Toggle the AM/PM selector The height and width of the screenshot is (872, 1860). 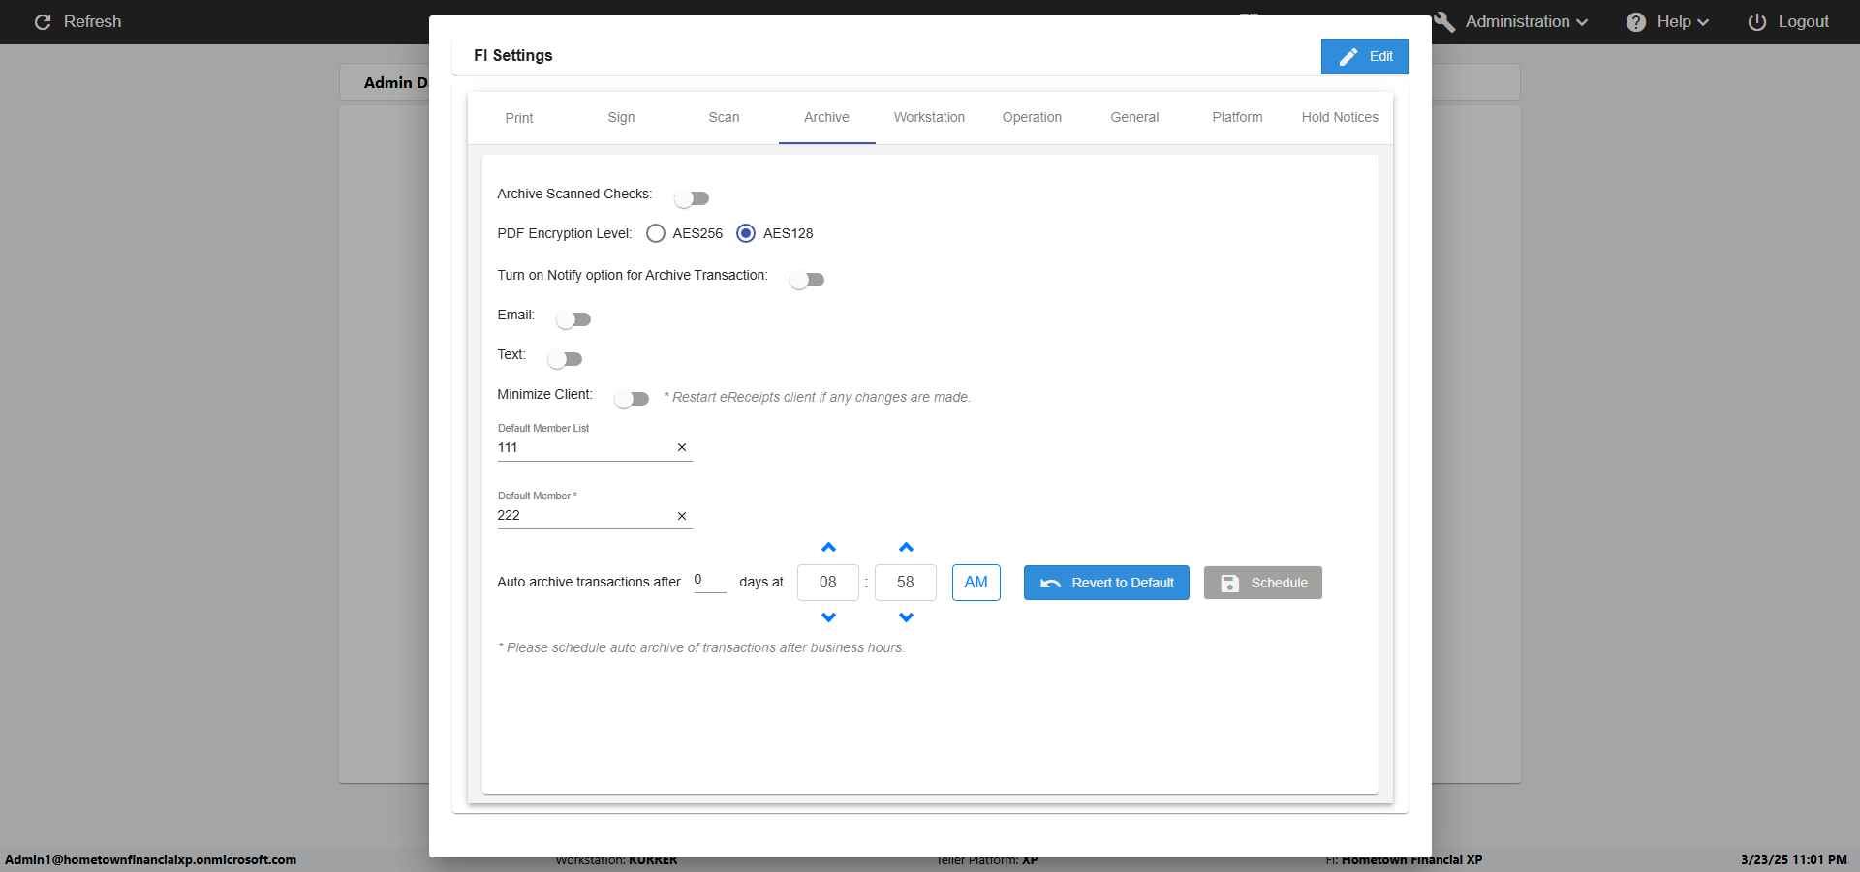click(976, 583)
